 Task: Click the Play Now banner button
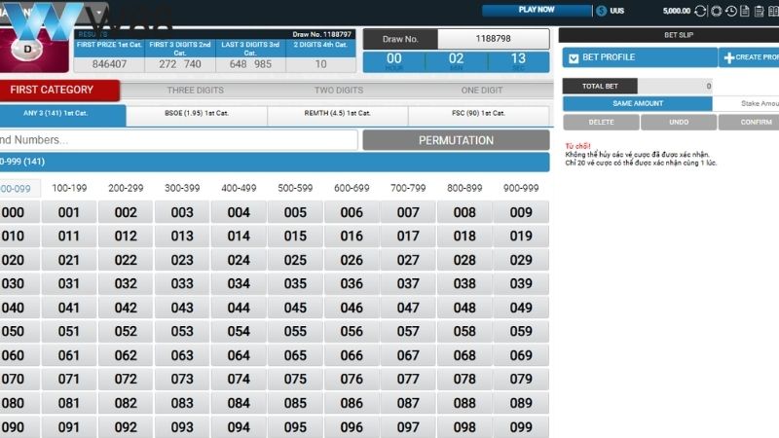coord(537,11)
